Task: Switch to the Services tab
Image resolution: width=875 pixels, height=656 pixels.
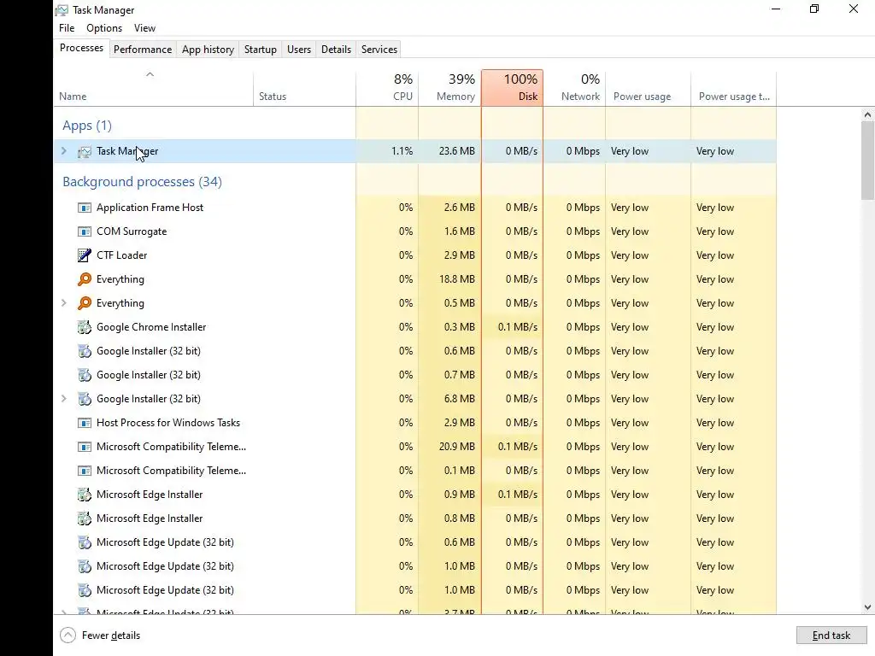Action: (379, 49)
